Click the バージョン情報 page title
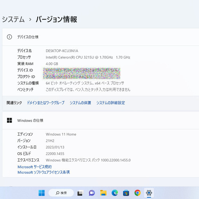 (56, 19)
